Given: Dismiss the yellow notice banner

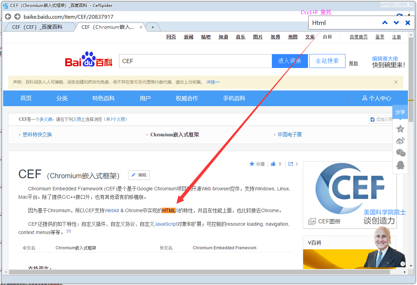Looking at the screenshot, I should point(396,82).
